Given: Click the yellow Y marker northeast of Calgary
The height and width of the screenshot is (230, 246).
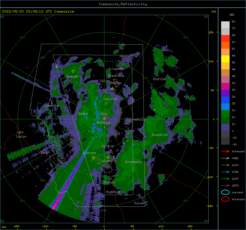Looking at the screenshot, I should (113, 156).
